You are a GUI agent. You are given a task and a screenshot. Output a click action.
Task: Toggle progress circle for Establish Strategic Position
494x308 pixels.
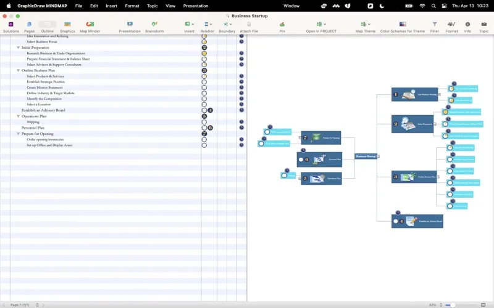coord(204,82)
